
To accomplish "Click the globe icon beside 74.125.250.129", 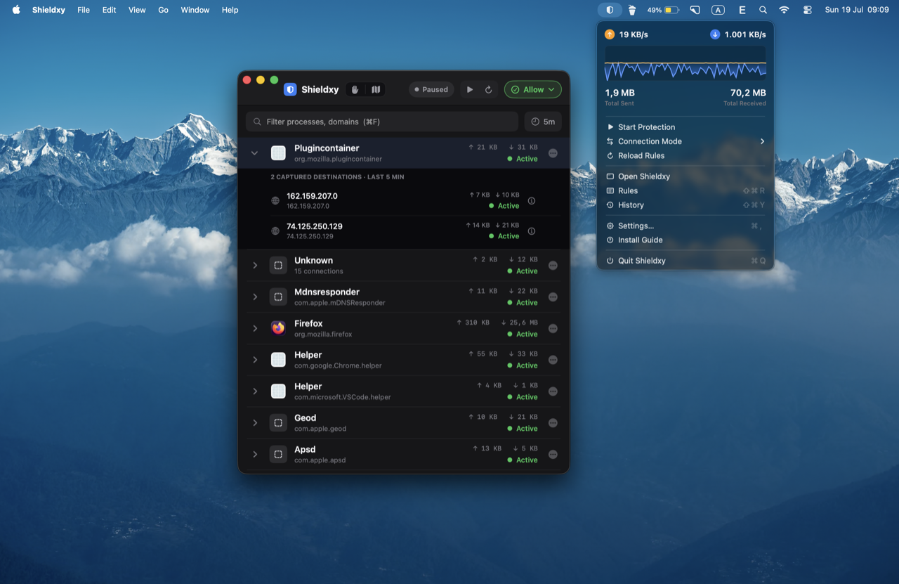I will [275, 231].
